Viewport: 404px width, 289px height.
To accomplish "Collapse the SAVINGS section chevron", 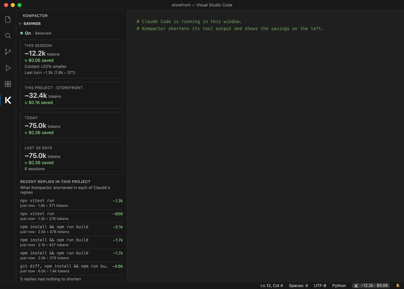I will pyautogui.click(x=20, y=24).
